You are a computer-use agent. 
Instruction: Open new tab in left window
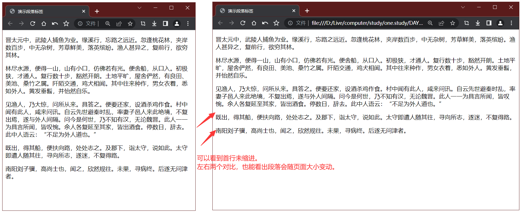click(97, 11)
